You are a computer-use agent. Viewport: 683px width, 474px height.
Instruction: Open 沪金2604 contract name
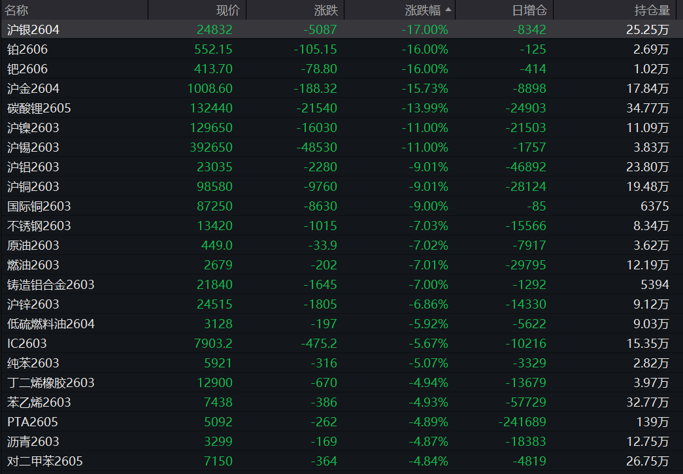[33, 88]
